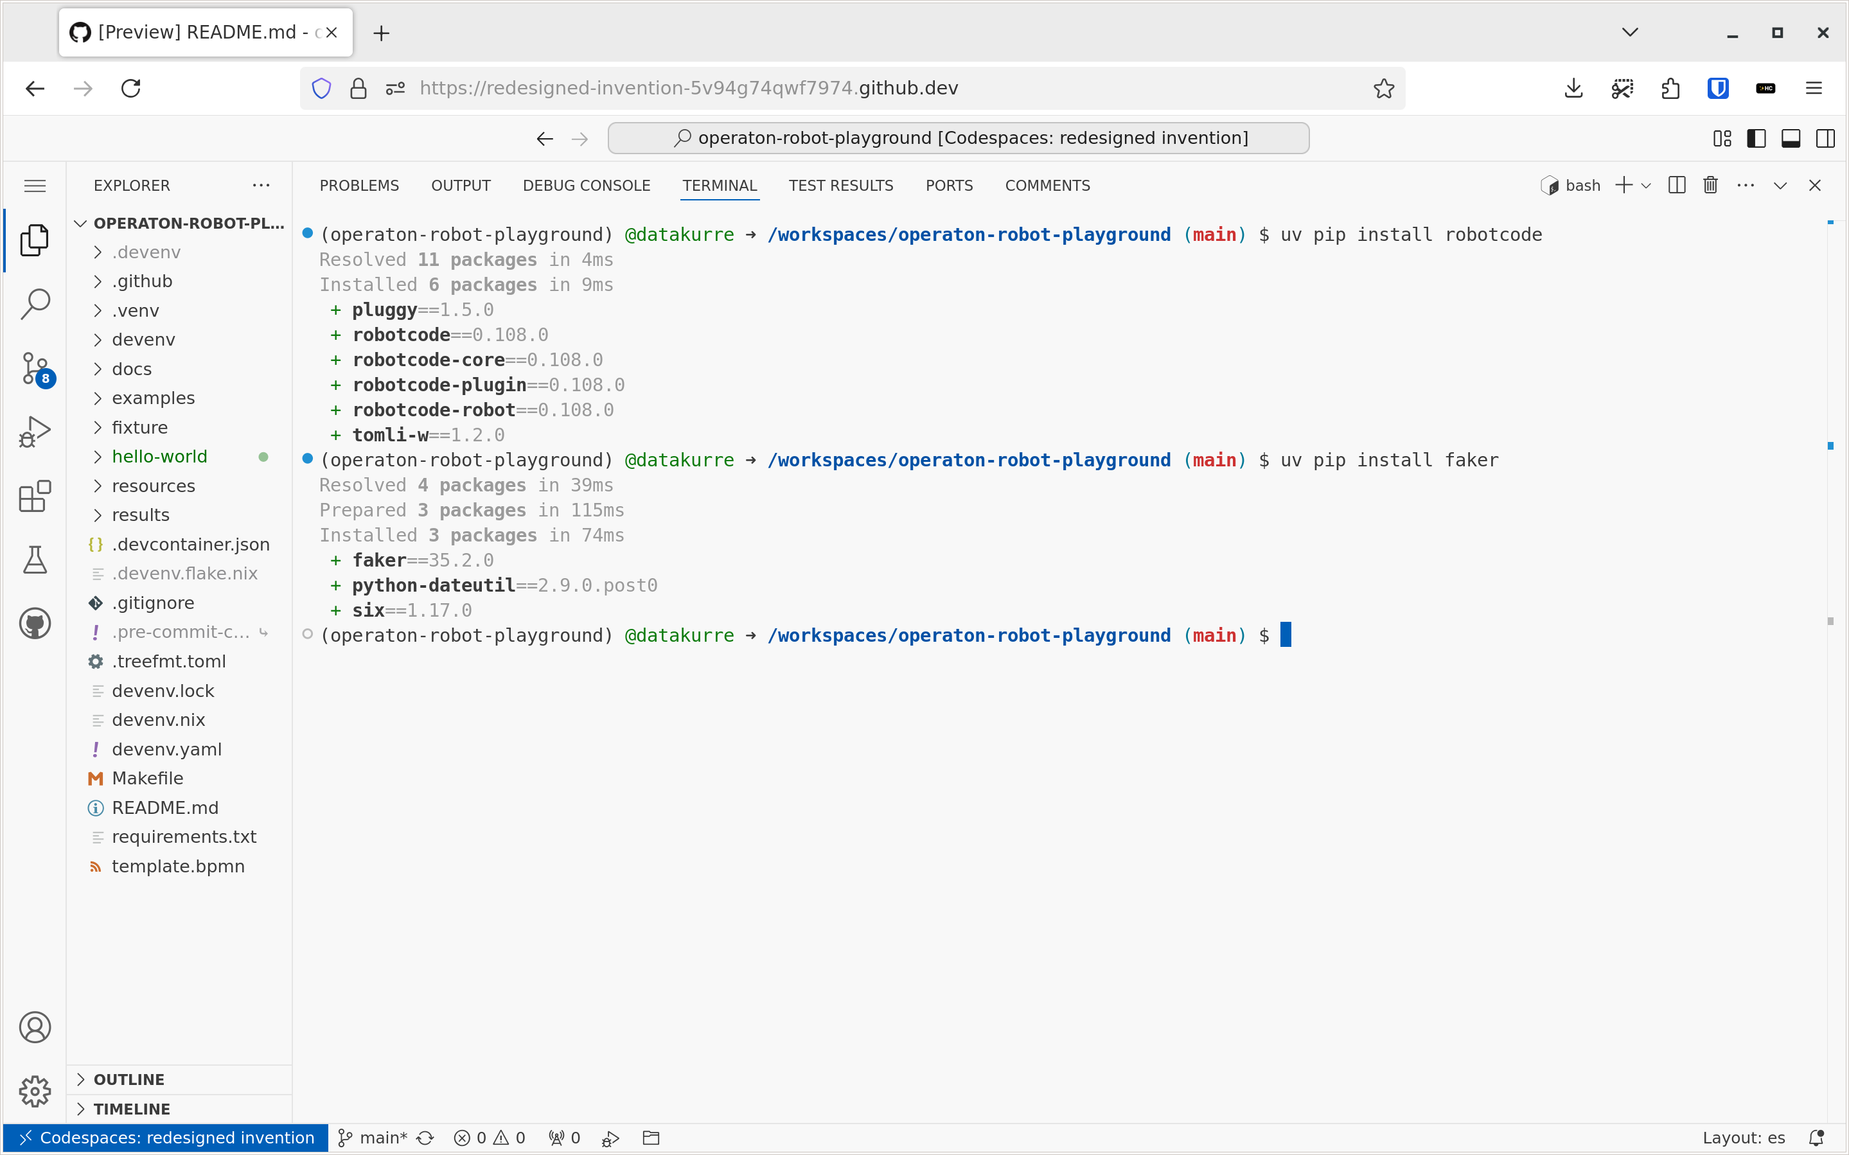Open forwarded ports status item
The height and width of the screenshot is (1155, 1849).
coord(564,1138)
